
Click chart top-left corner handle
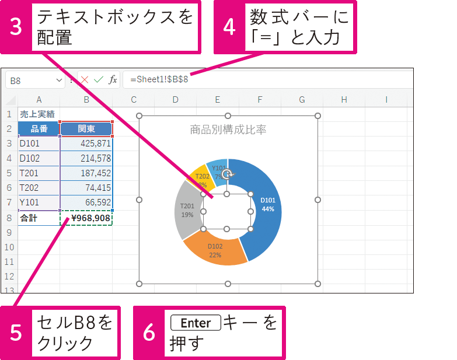coord(139,116)
